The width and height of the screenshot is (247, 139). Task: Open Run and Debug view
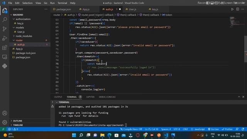(5, 38)
